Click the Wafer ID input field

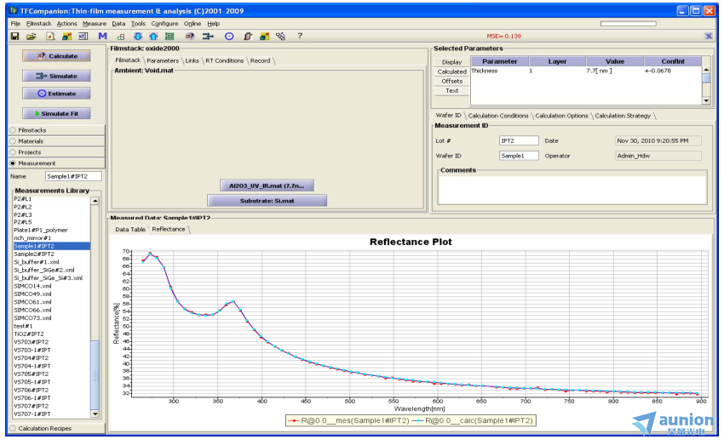[519, 156]
